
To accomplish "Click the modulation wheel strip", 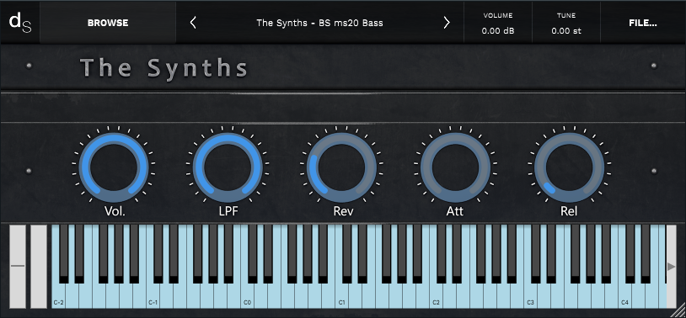I will 39,267.
